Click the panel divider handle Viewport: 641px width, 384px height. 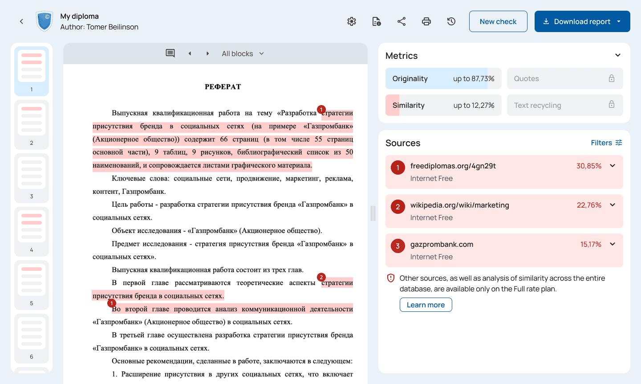click(373, 213)
